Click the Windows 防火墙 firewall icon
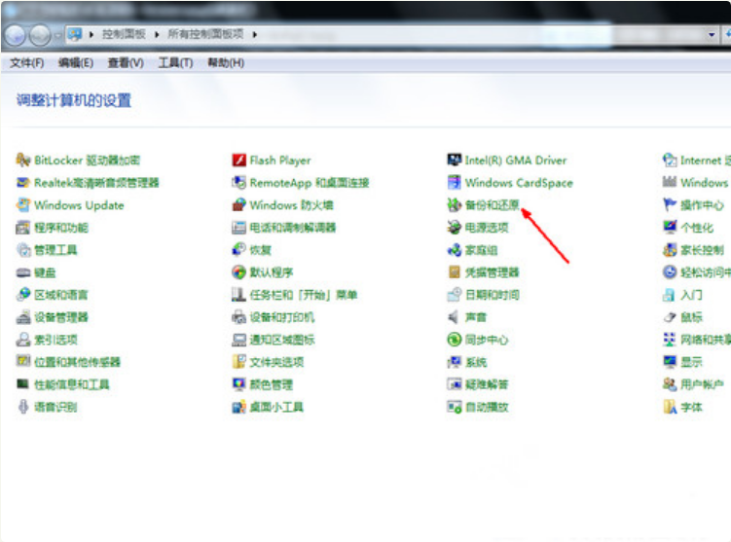 pyautogui.click(x=238, y=205)
